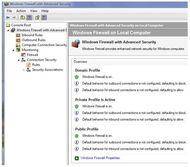Click the Up One Level folder icon
The image size is (190, 167).
23,17
